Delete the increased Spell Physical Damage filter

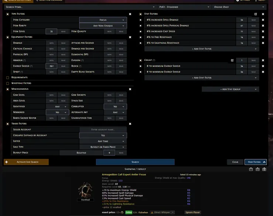click(x=263, y=25)
